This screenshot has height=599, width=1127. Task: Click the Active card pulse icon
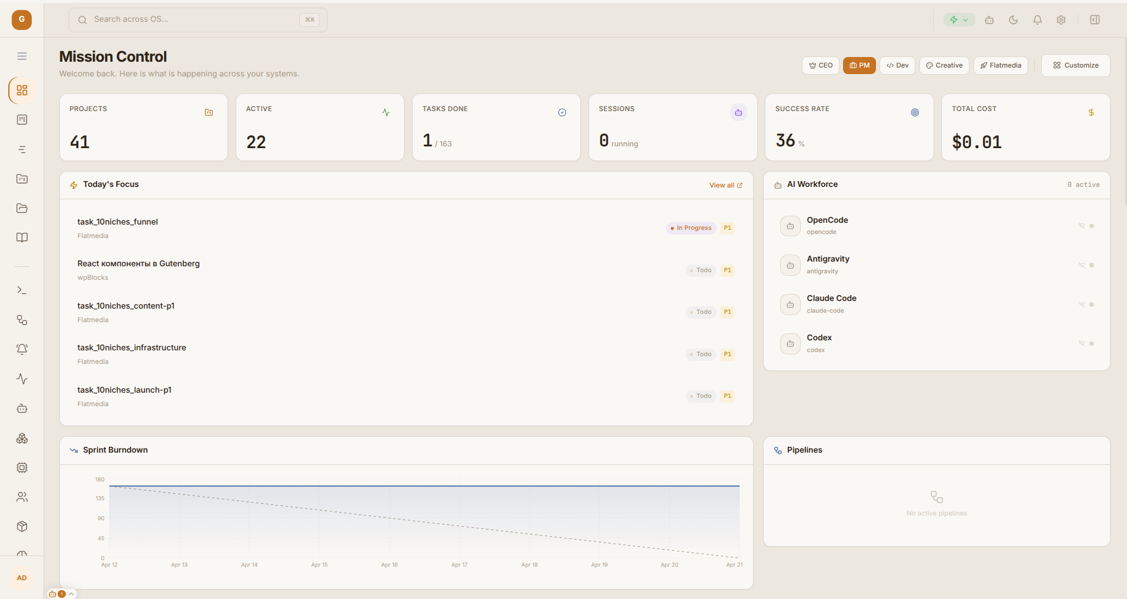click(x=386, y=112)
